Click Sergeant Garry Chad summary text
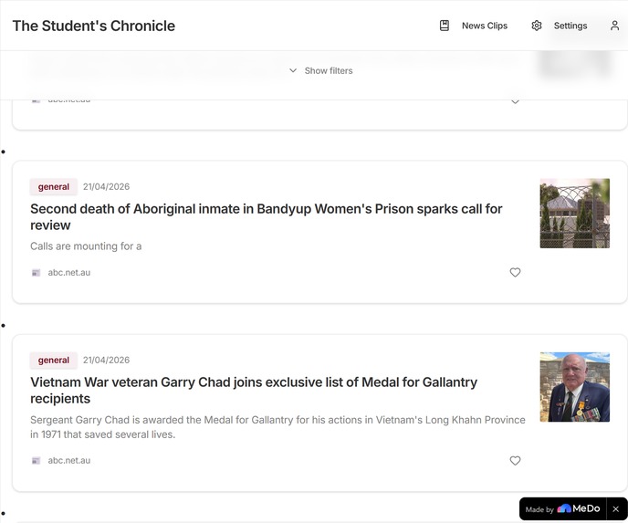This screenshot has height=523, width=628. point(277,427)
